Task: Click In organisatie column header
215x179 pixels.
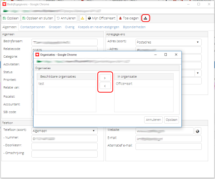Action: tap(144, 77)
